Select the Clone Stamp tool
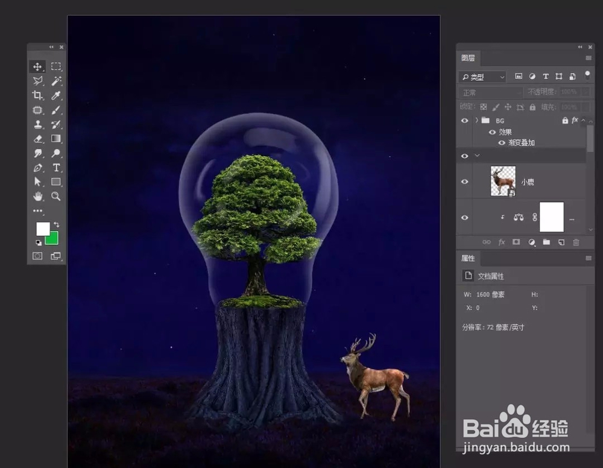Image resolution: width=603 pixels, height=468 pixels. (x=37, y=125)
